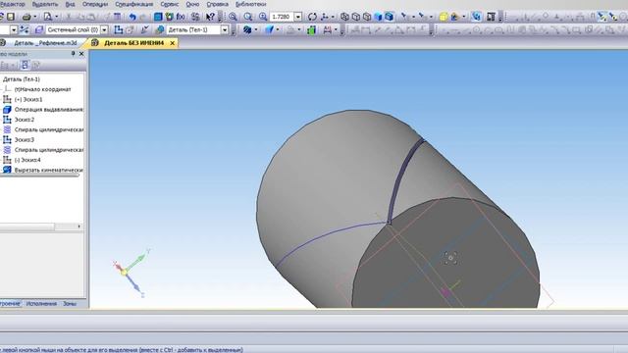
Task: Switch to the Исполнения tab
Action: click(41, 304)
